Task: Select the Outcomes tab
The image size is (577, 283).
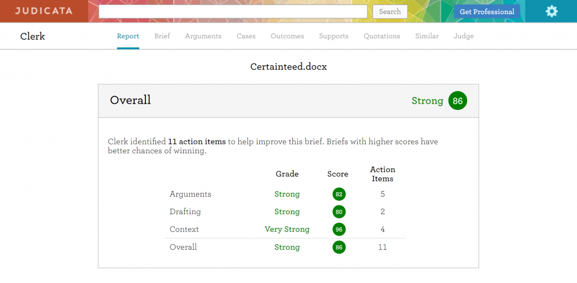Action: point(287,36)
